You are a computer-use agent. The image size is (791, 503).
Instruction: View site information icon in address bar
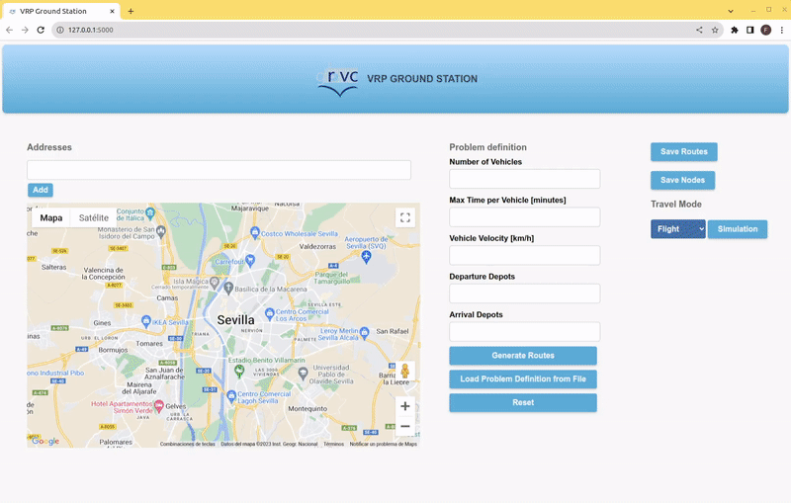pos(60,30)
